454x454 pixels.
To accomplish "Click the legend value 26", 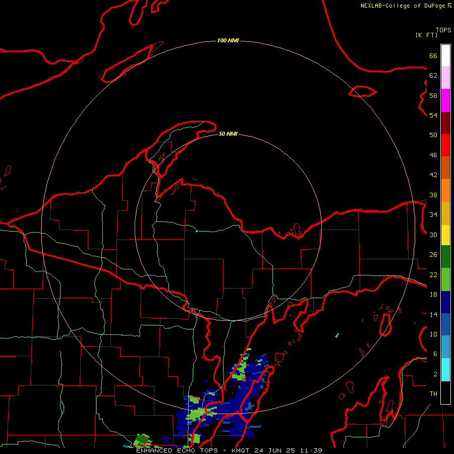I will (433, 255).
